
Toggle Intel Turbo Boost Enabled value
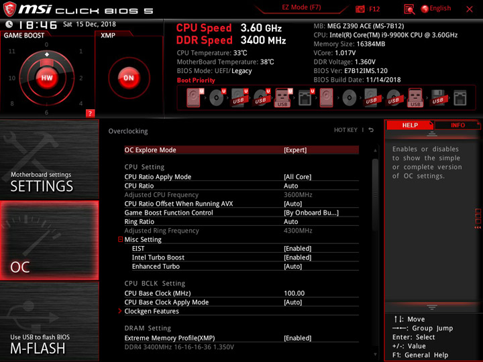(x=298, y=257)
